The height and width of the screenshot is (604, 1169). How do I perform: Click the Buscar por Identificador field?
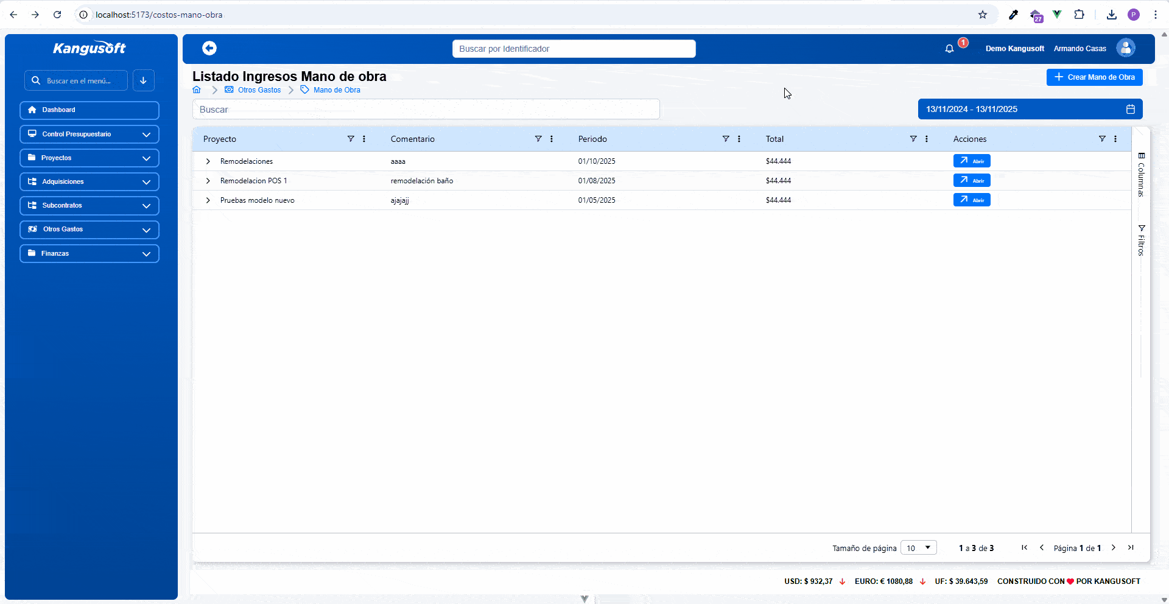(574, 49)
